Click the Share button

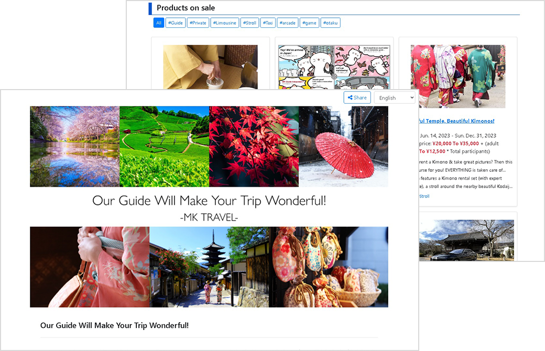[357, 97]
